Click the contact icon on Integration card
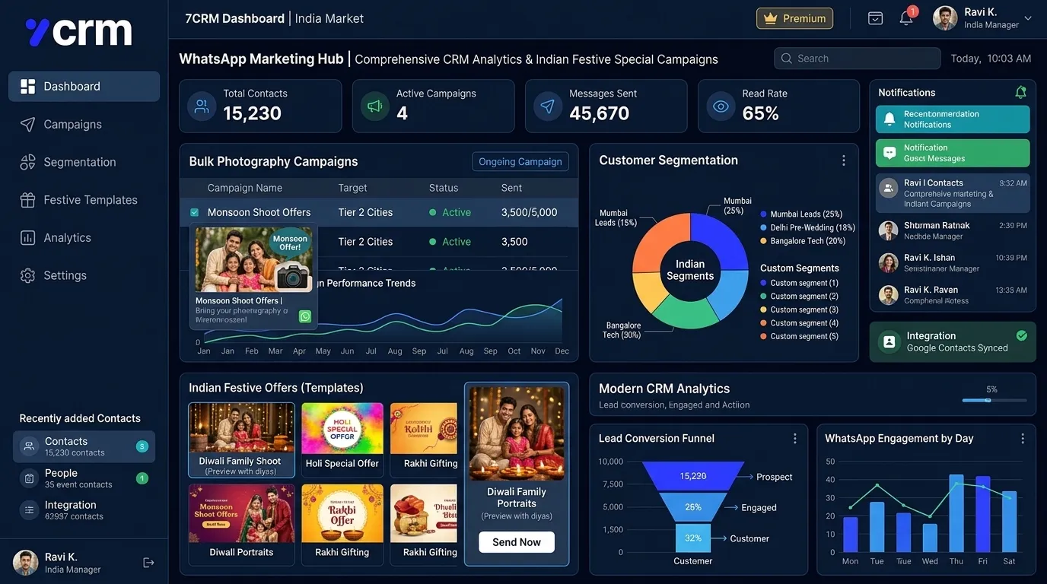Screen dimensions: 1047x584 [x=888, y=341]
